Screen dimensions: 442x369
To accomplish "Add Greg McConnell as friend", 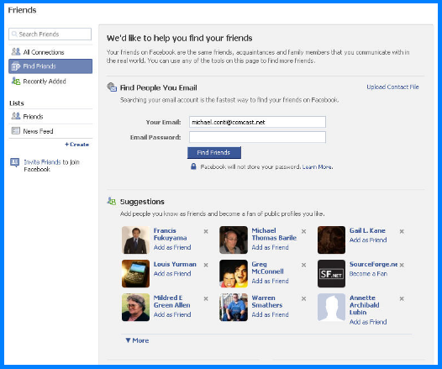I will pos(270,281).
